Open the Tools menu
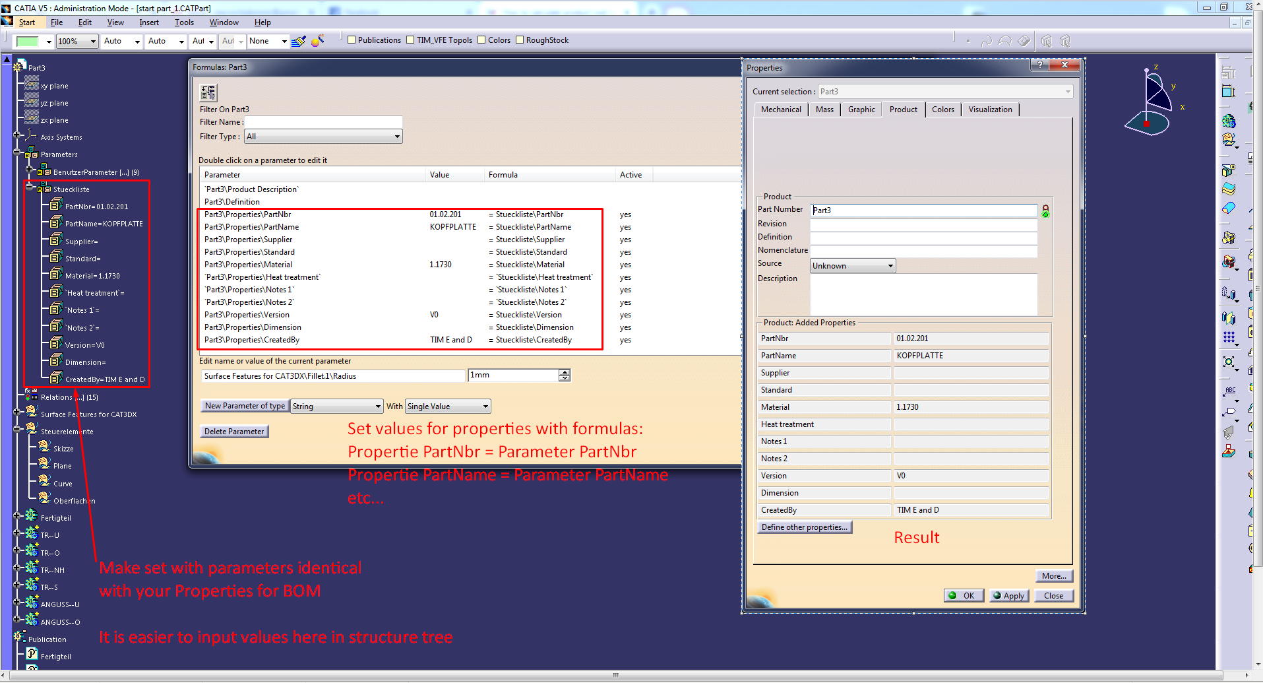1263x683 pixels. pyautogui.click(x=184, y=22)
